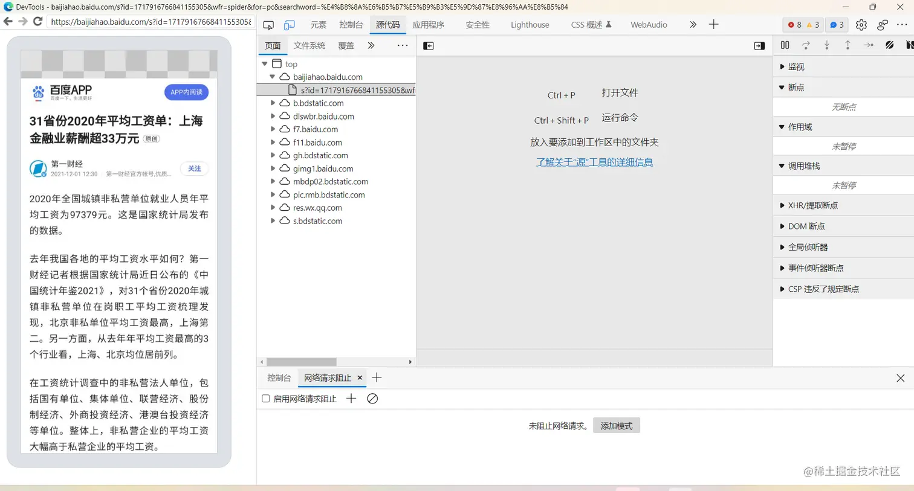Step out of current function
Viewport: 914px width, 491px height.
click(848, 45)
